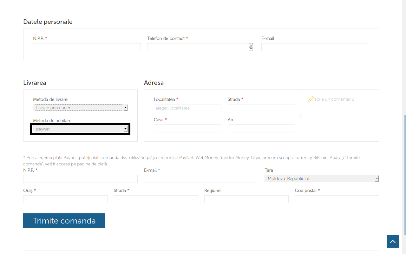Viewport: 406px width, 254px height.
Task: Click the Strada field in the payment form
Action: [x=156, y=199]
